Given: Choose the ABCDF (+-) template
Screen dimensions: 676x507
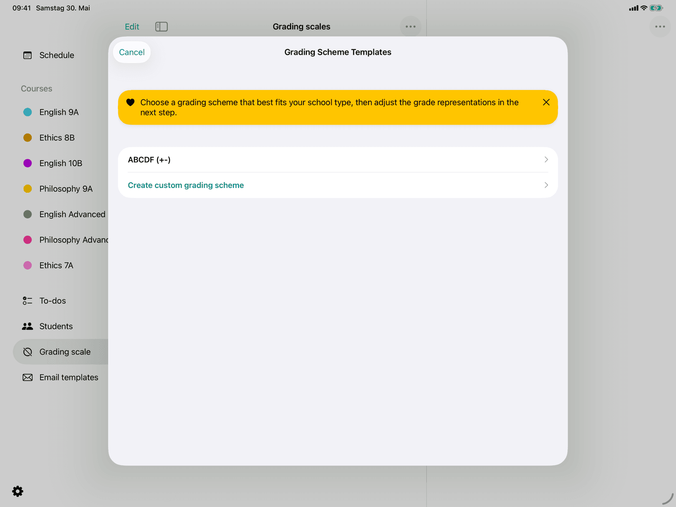Looking at the screenshot, I should 338,160.
